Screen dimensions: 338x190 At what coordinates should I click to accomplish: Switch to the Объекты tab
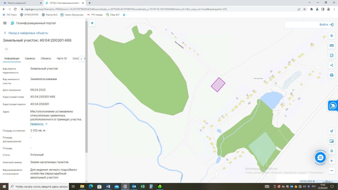tap(46, 59)
